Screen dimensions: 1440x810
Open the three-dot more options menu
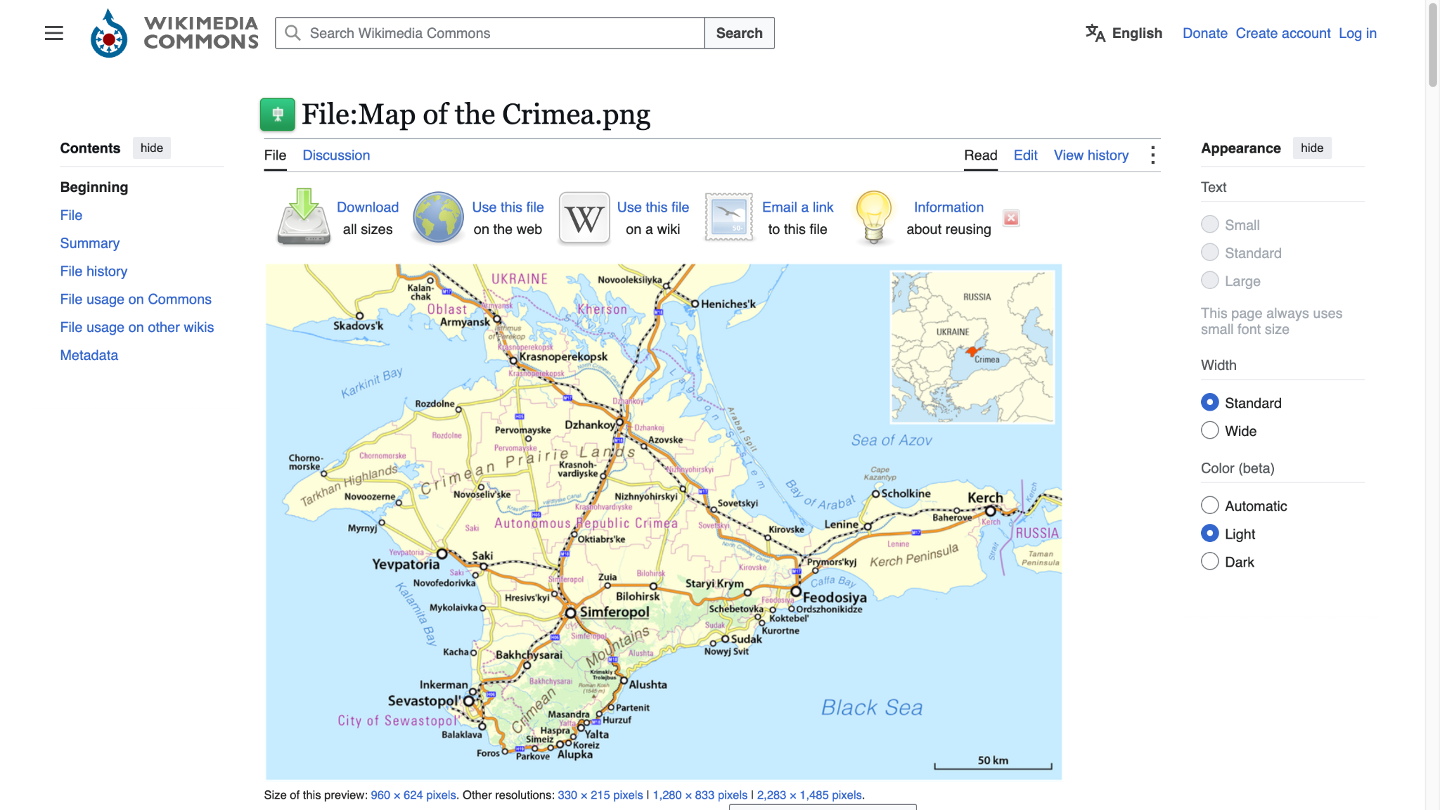pos(1152,155)
